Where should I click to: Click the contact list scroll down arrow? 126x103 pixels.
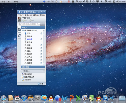[x=44, y=64]
